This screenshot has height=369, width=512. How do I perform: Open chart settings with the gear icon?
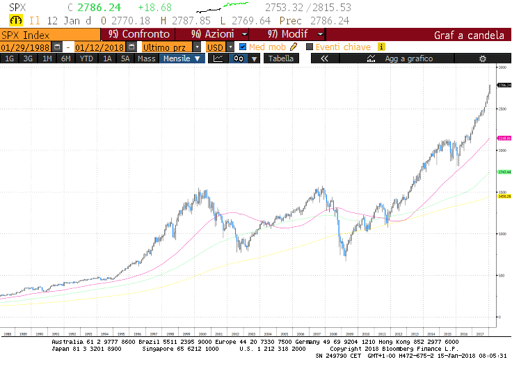(482, 58)
